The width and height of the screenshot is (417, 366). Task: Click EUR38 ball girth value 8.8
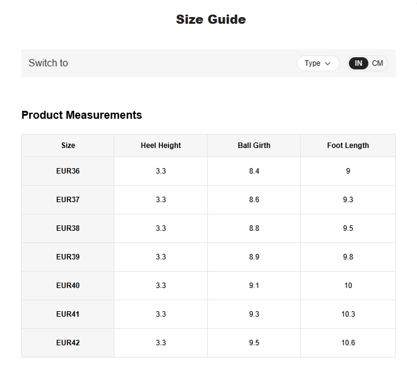coord(254,228)
